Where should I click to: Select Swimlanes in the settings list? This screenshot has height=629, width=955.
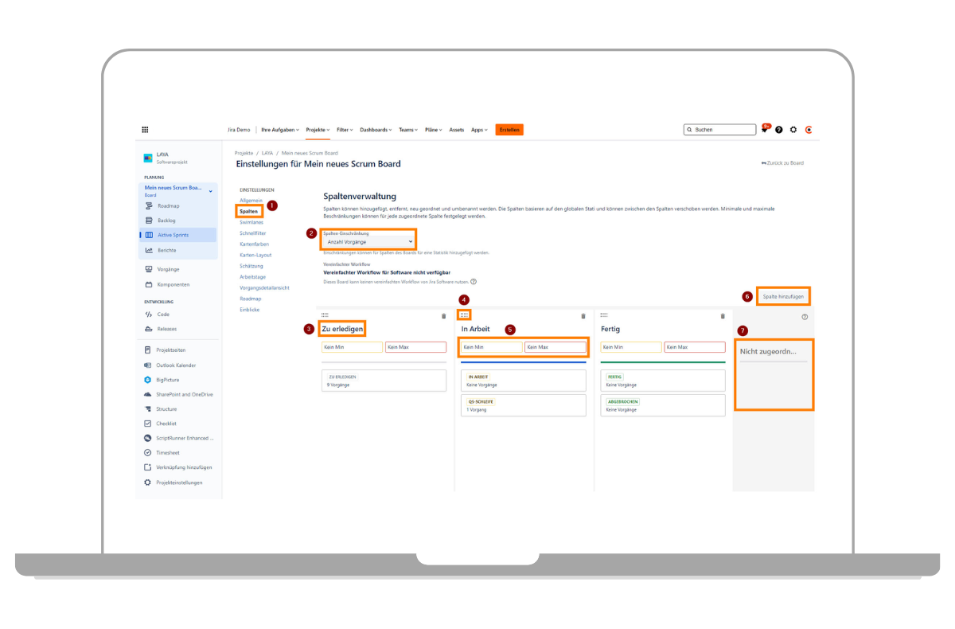click(251, 223)
